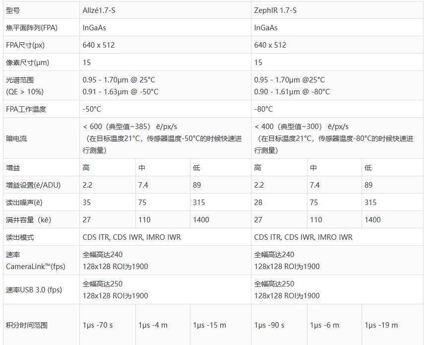Click the 焦平面阵列(FPA) row label
The image size is (428, 345).
(32, 28)
